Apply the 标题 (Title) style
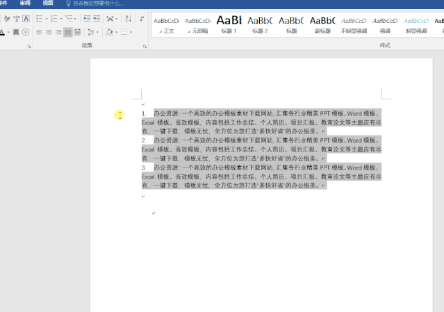The width and height of the screenshot is (444, 312). pyautogui.click(x=291, y=25)
